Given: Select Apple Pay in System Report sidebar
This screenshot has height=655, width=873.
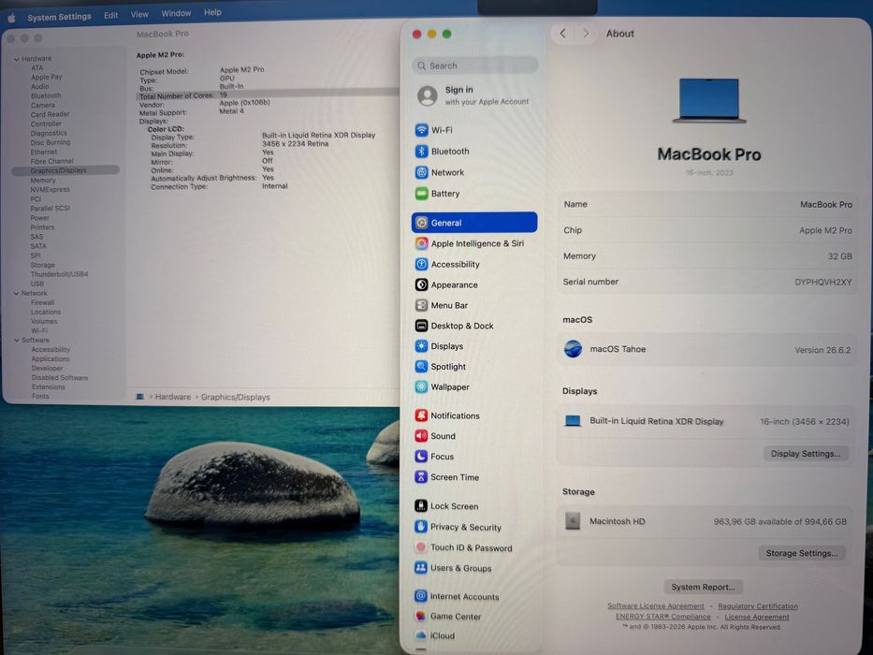Looking at the screenshot, I should tap(46, 78).
